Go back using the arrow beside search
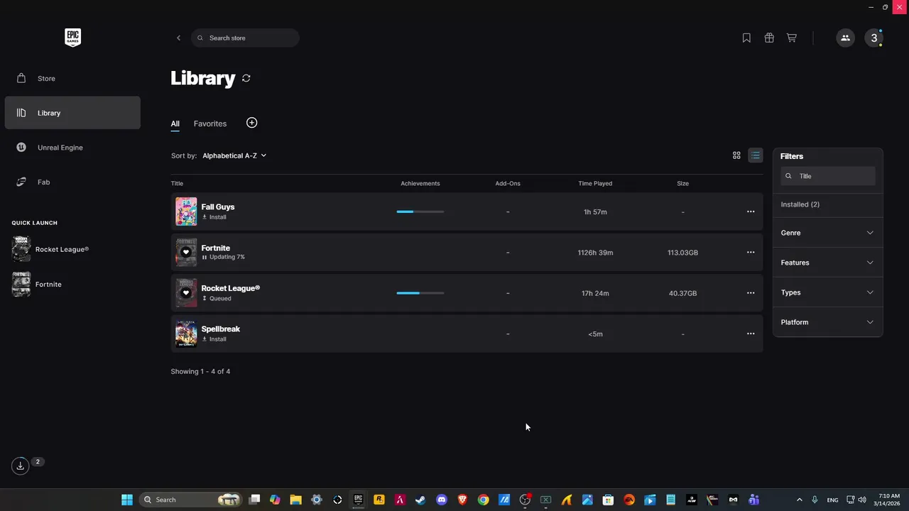 click(x=178, y=38)
